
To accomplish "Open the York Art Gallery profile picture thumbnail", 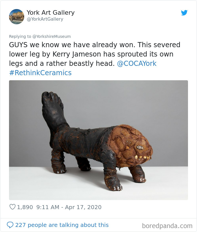I will pos(17,17).
